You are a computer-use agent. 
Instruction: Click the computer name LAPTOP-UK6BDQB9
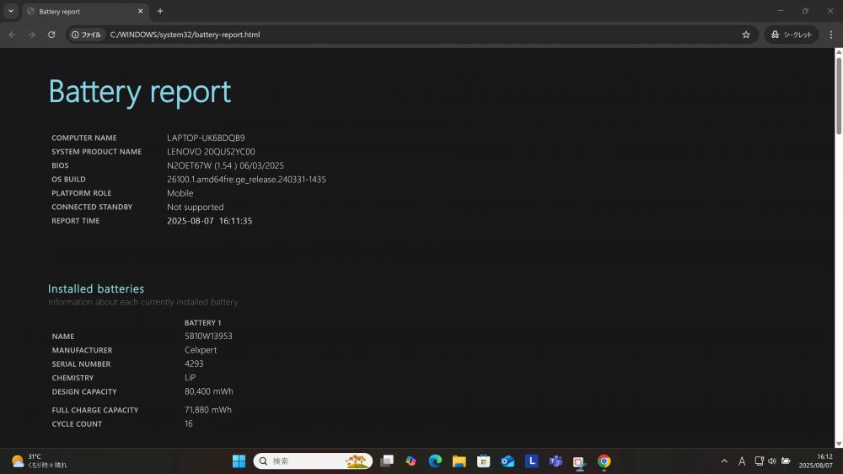tap(206, 137)
